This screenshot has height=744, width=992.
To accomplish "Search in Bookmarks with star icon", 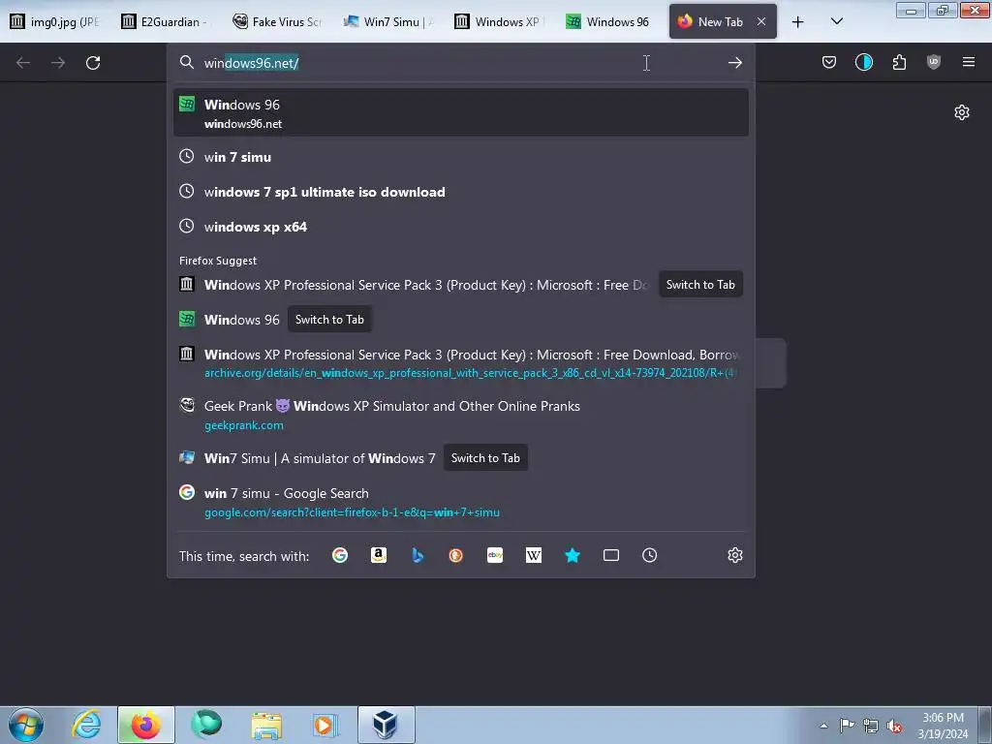I will coord(573,555).
